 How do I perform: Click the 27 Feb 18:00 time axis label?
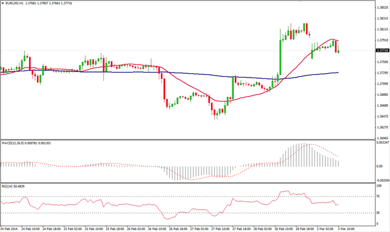coord(241,228)
